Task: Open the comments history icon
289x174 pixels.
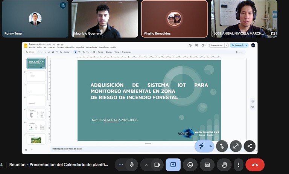Action: 196,45
